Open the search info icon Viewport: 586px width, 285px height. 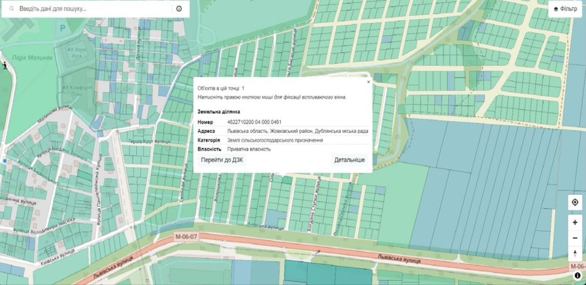click(179, 9)
